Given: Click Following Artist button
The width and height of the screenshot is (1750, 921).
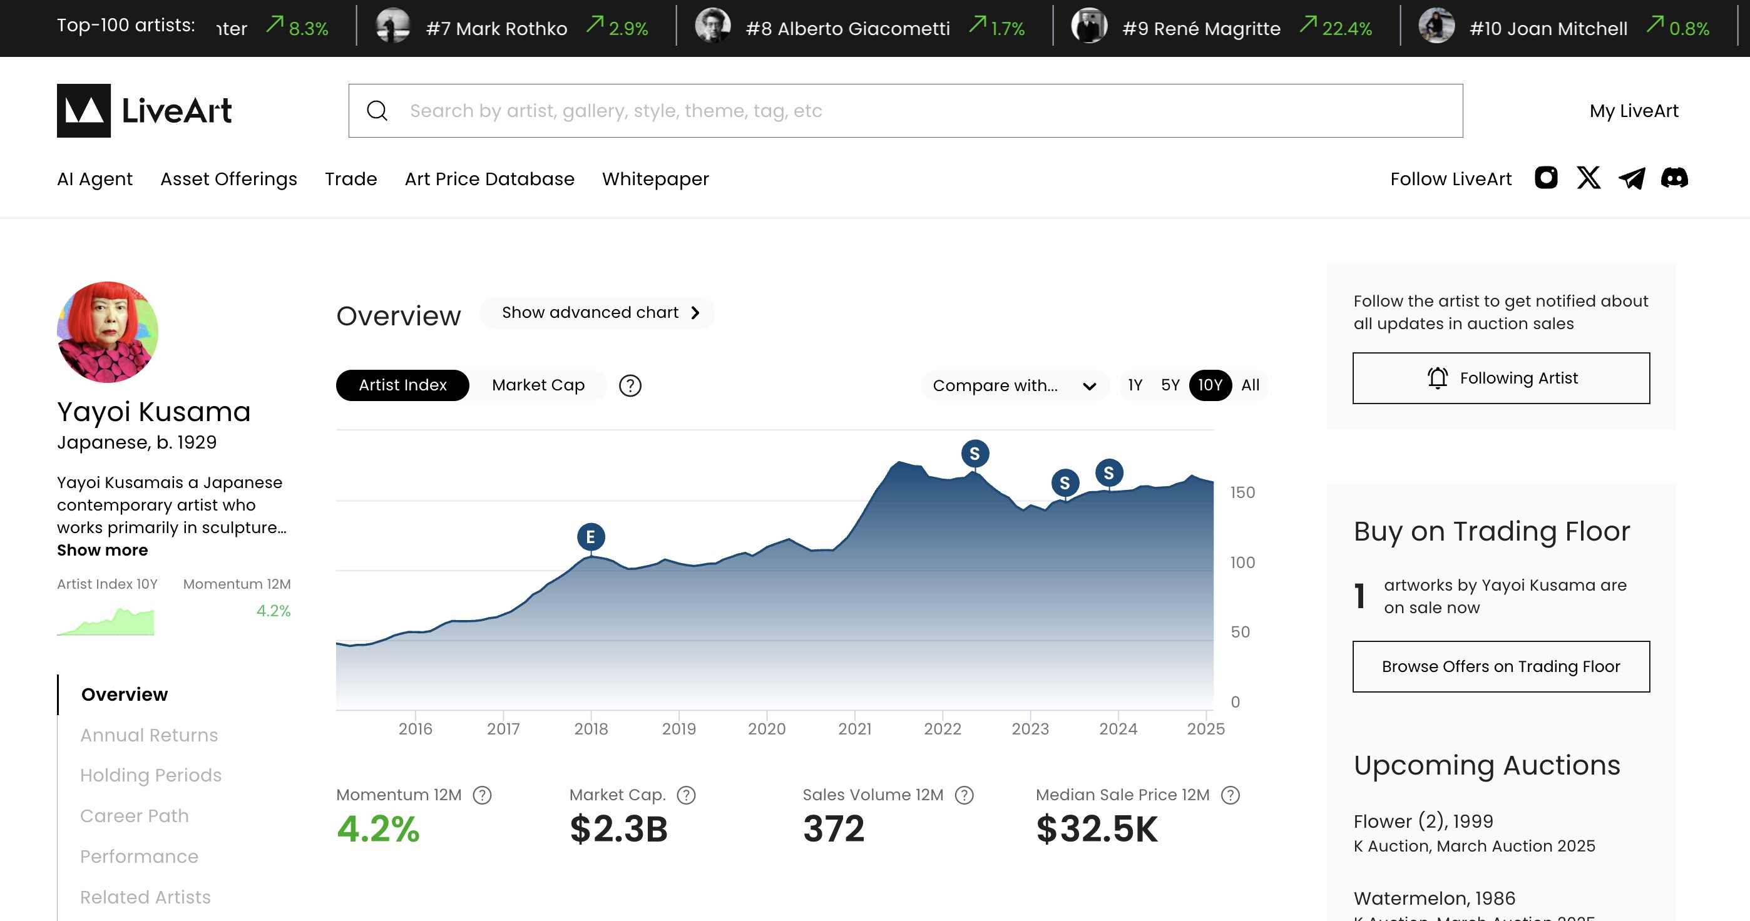Looking at the screenshot, I should pos(1501,379).
